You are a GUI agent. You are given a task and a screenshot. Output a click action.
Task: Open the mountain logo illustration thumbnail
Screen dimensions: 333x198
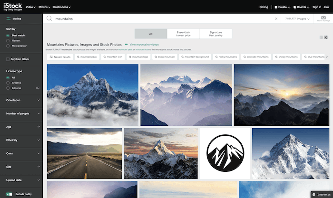coord(225,153)
